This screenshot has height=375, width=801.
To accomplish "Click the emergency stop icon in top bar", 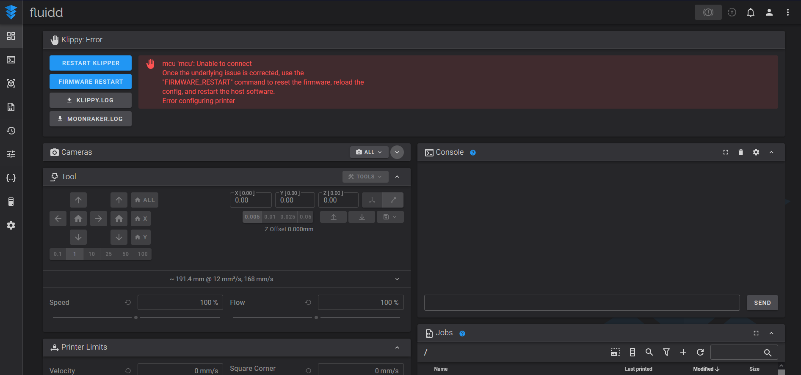I will (708, 12).
